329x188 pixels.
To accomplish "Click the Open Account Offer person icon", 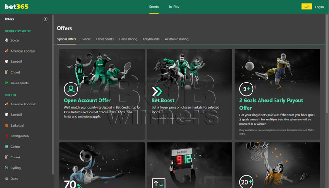I will (x=71, y=89).
